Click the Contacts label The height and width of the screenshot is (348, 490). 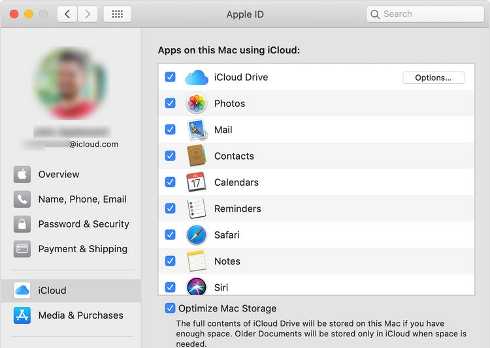[x=234, y=156]
